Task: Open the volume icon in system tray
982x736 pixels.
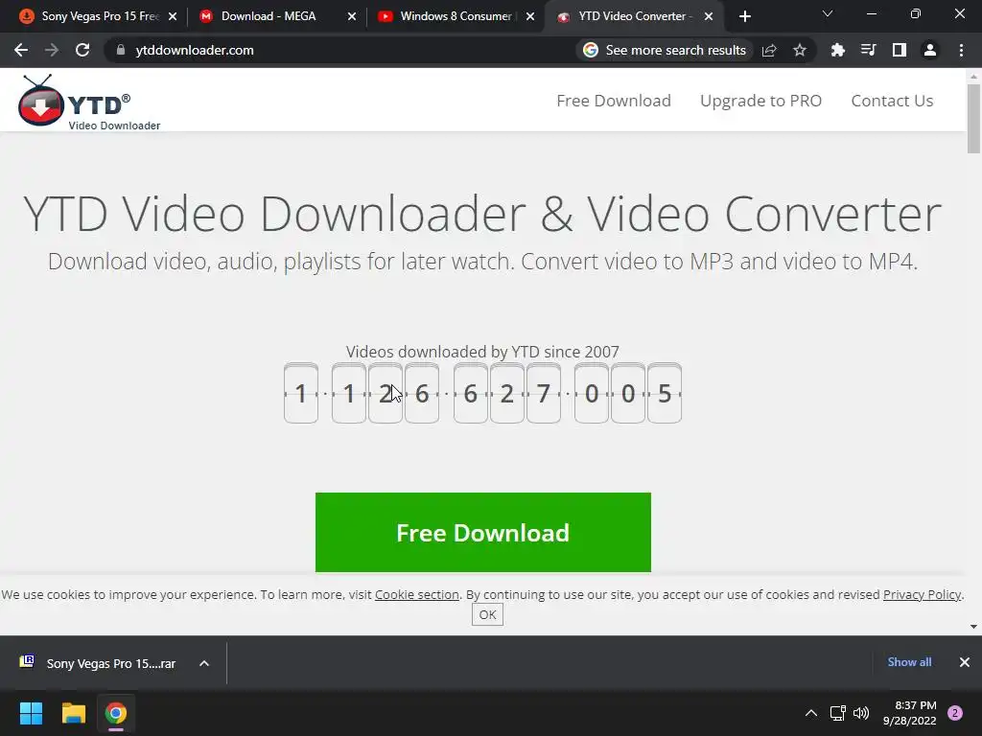Action: pos(861,713)
